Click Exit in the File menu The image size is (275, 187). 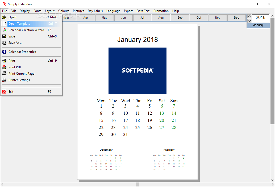click(x=31, y=92)
